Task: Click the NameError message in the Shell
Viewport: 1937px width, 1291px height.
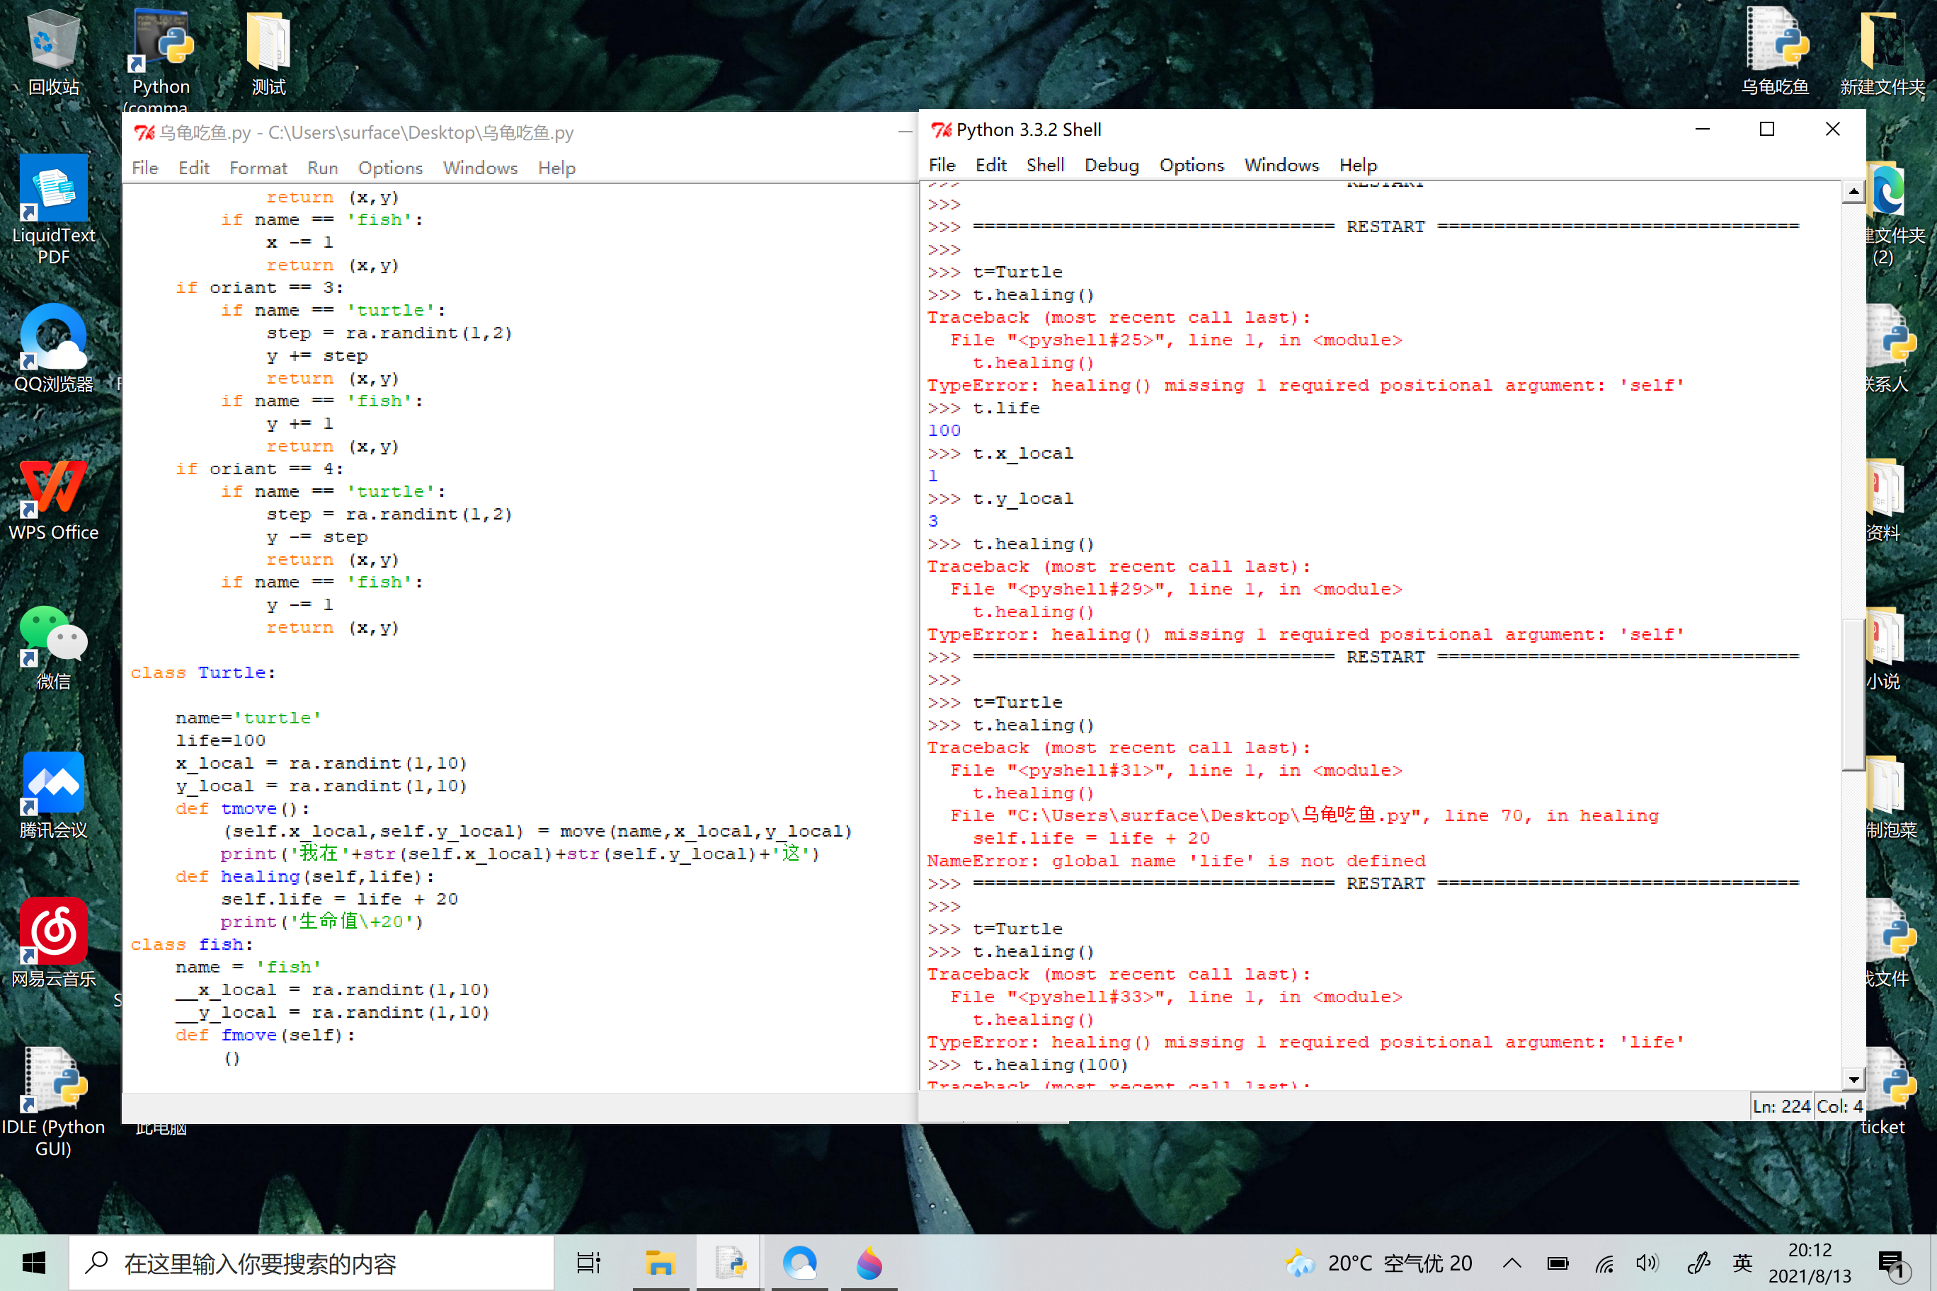Action: [1176, 861]
